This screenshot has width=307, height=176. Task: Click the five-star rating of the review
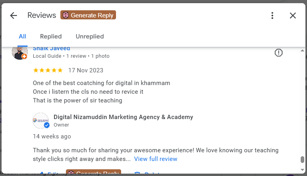[x=48, y=70]
